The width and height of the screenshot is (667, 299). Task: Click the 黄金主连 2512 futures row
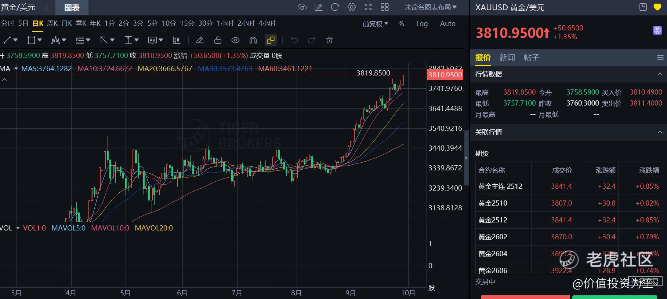coord(500,186)
